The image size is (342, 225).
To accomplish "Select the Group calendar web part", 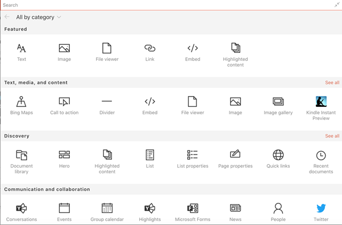I will pyautogui.click(x=107, y=213).
